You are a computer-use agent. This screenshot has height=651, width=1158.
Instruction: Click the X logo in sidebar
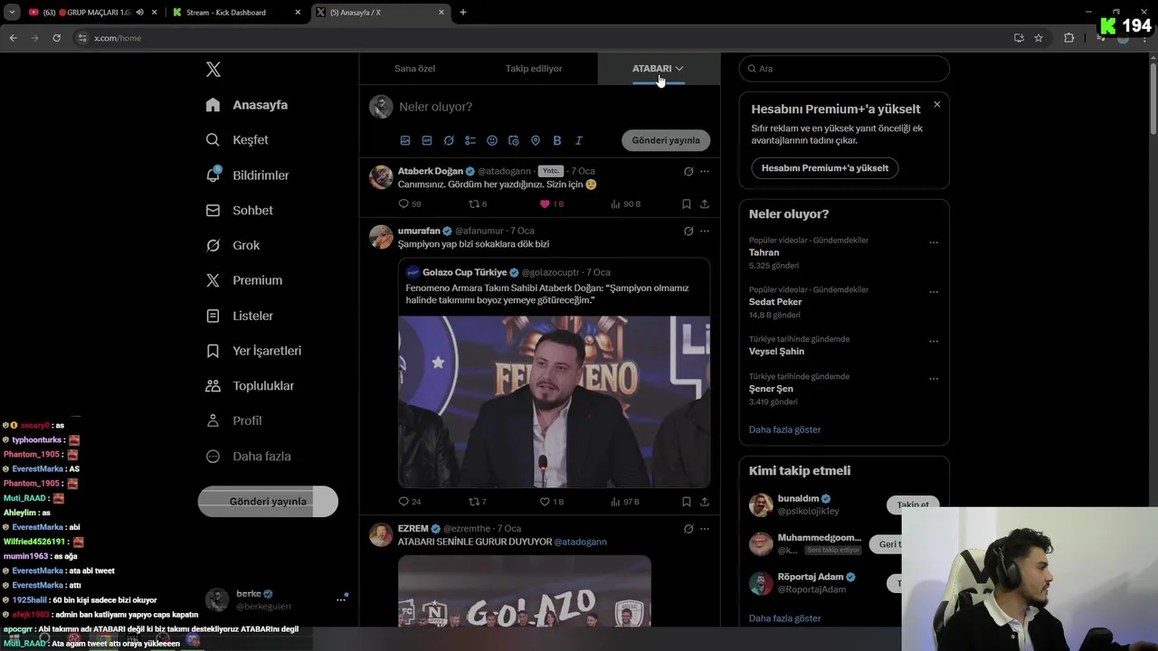pyautogui.click(x=213, y=70)
